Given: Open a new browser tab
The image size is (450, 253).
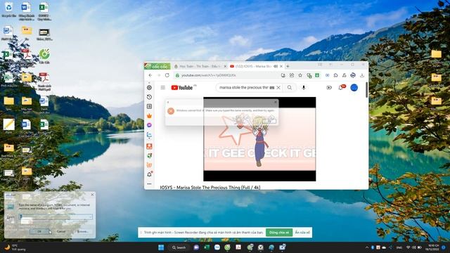Looking at the screenshot, I should click(288, 66).
